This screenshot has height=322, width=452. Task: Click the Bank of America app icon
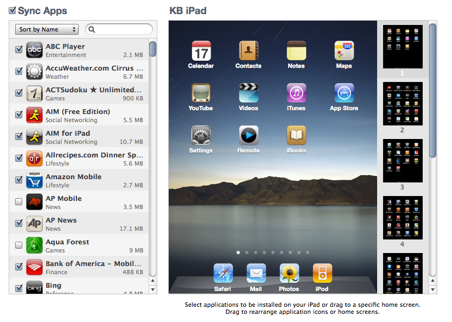coord(35,267)
